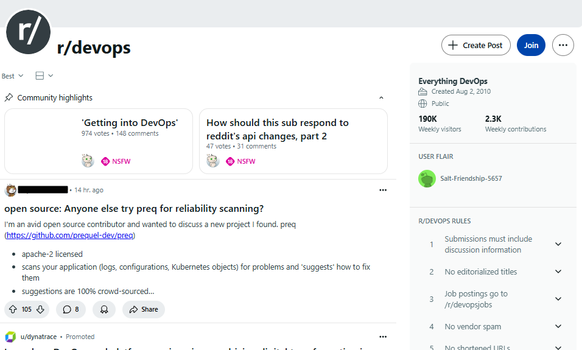Screen dimensions: 582x350
Task: Click the Salt-Friendship-5657 flair avatar
Action: coord(427,178)
